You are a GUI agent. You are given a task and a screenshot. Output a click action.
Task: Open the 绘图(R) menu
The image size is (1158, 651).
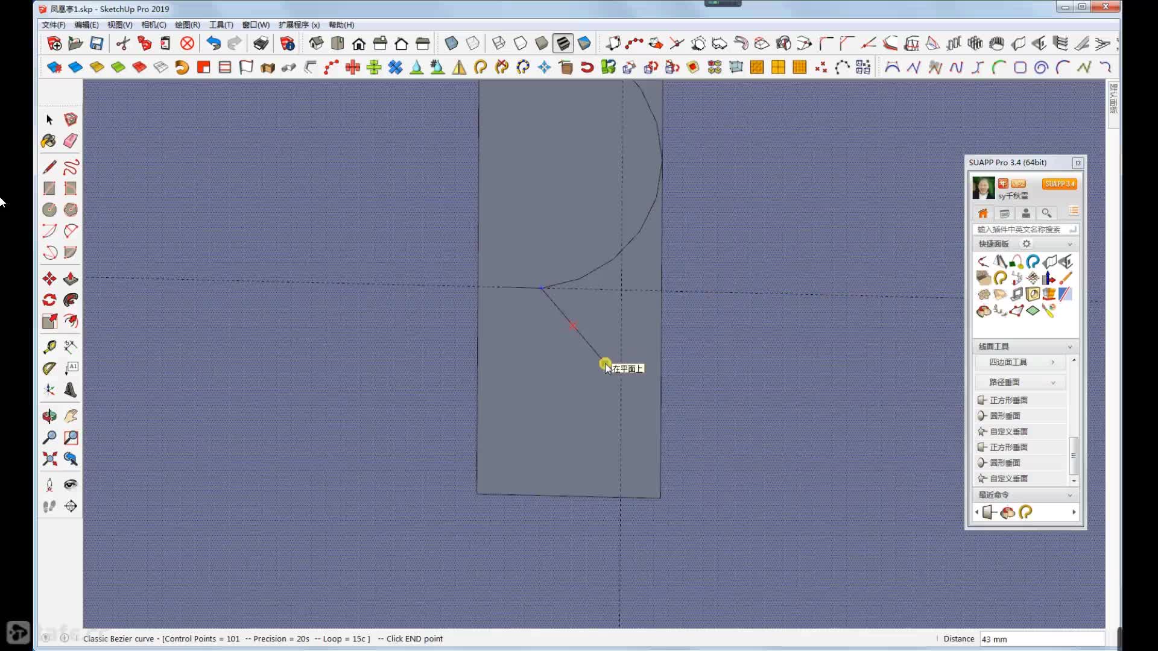pos(187,25)
